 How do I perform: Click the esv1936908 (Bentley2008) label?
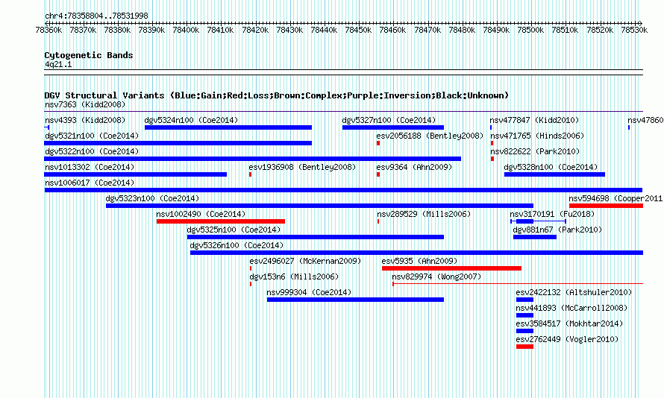tap(302, 167)
